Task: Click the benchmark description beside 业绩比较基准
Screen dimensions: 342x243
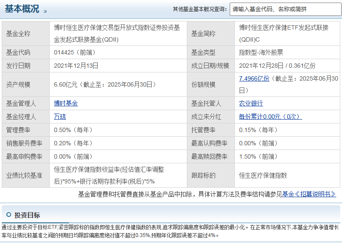Action: pos(109,175)
